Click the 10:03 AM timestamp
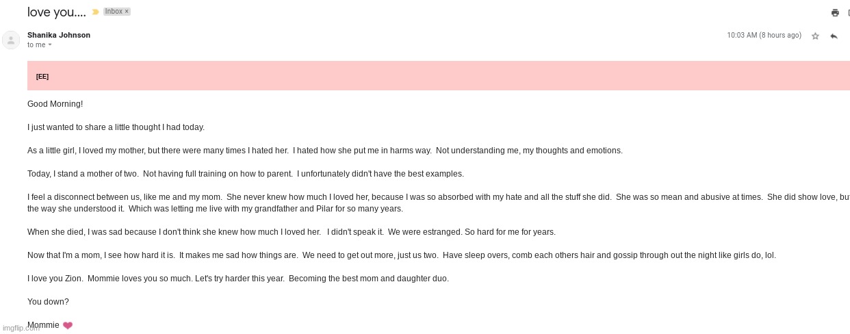Screen dimensions: 850x334 764,35
